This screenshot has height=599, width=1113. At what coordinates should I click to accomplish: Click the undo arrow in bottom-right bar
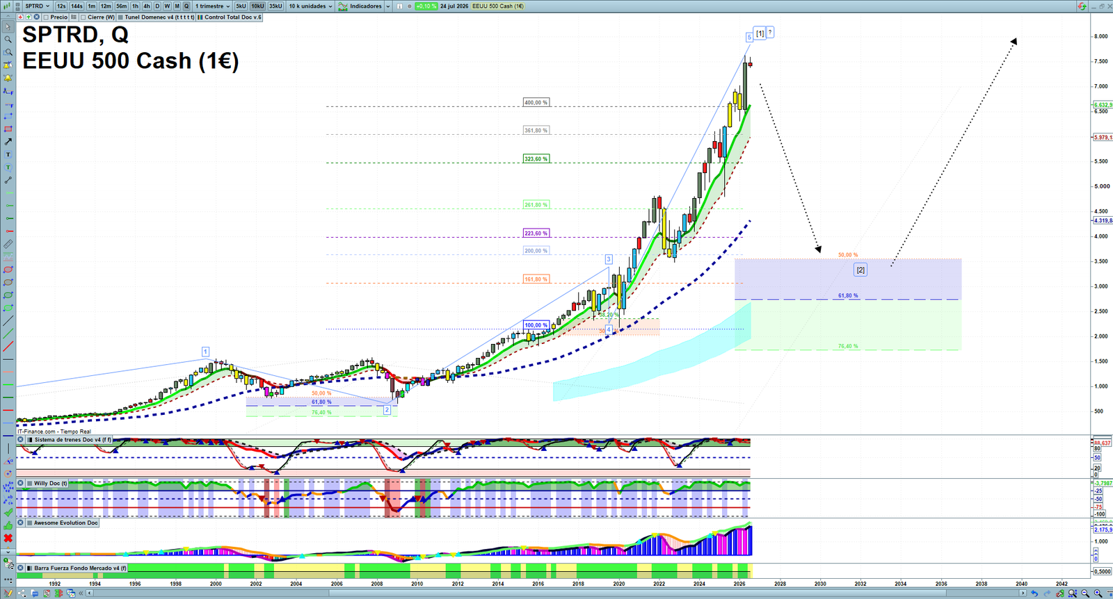[1034, 593]
